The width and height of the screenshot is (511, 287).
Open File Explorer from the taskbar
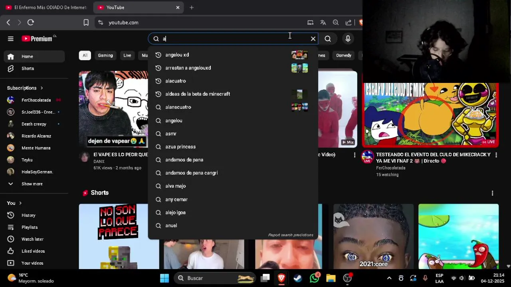(x=331, y=278)
